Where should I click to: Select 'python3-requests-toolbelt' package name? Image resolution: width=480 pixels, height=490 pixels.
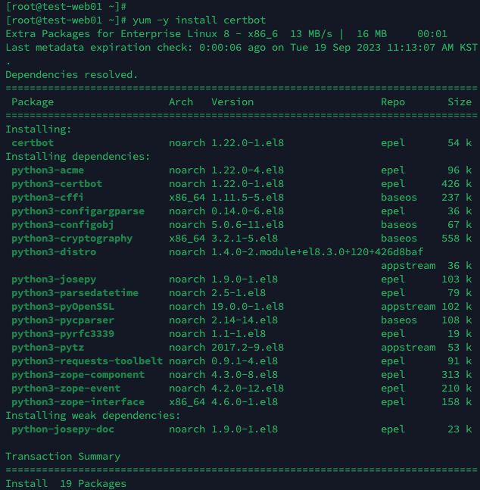tap(87, 361)
